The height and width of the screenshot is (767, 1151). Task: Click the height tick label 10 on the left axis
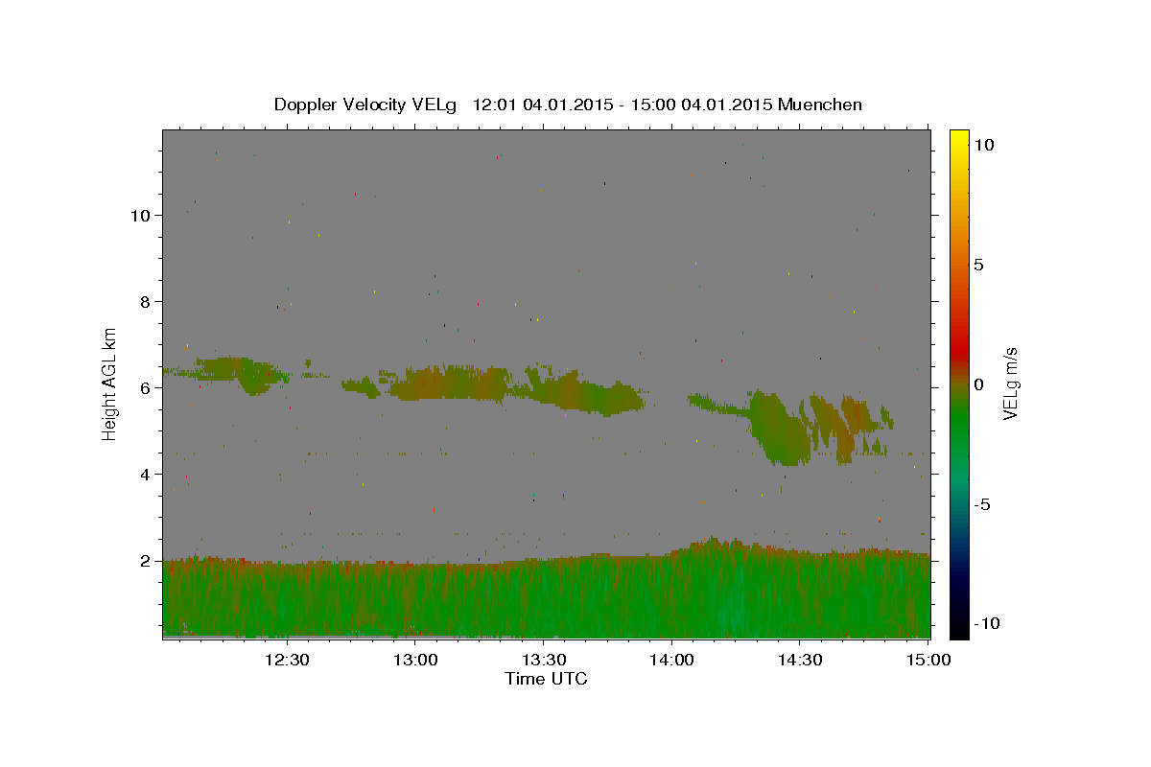click(x=142, y=216)
